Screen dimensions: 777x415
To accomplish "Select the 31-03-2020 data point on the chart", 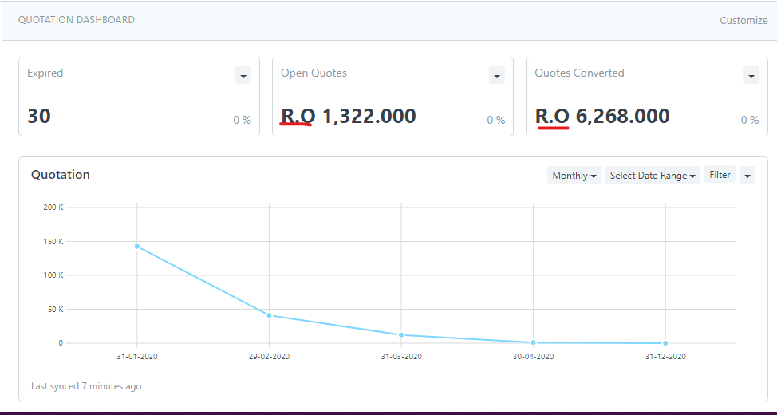I will click(x=401, y=335).
